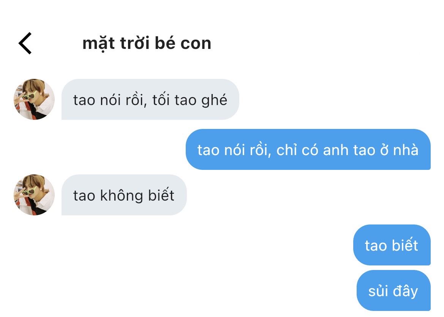Tap the avatar beside 'tao không biết'
Viewport: 444px width, 317px height.
pyautogui.click(x=34, y=195)
